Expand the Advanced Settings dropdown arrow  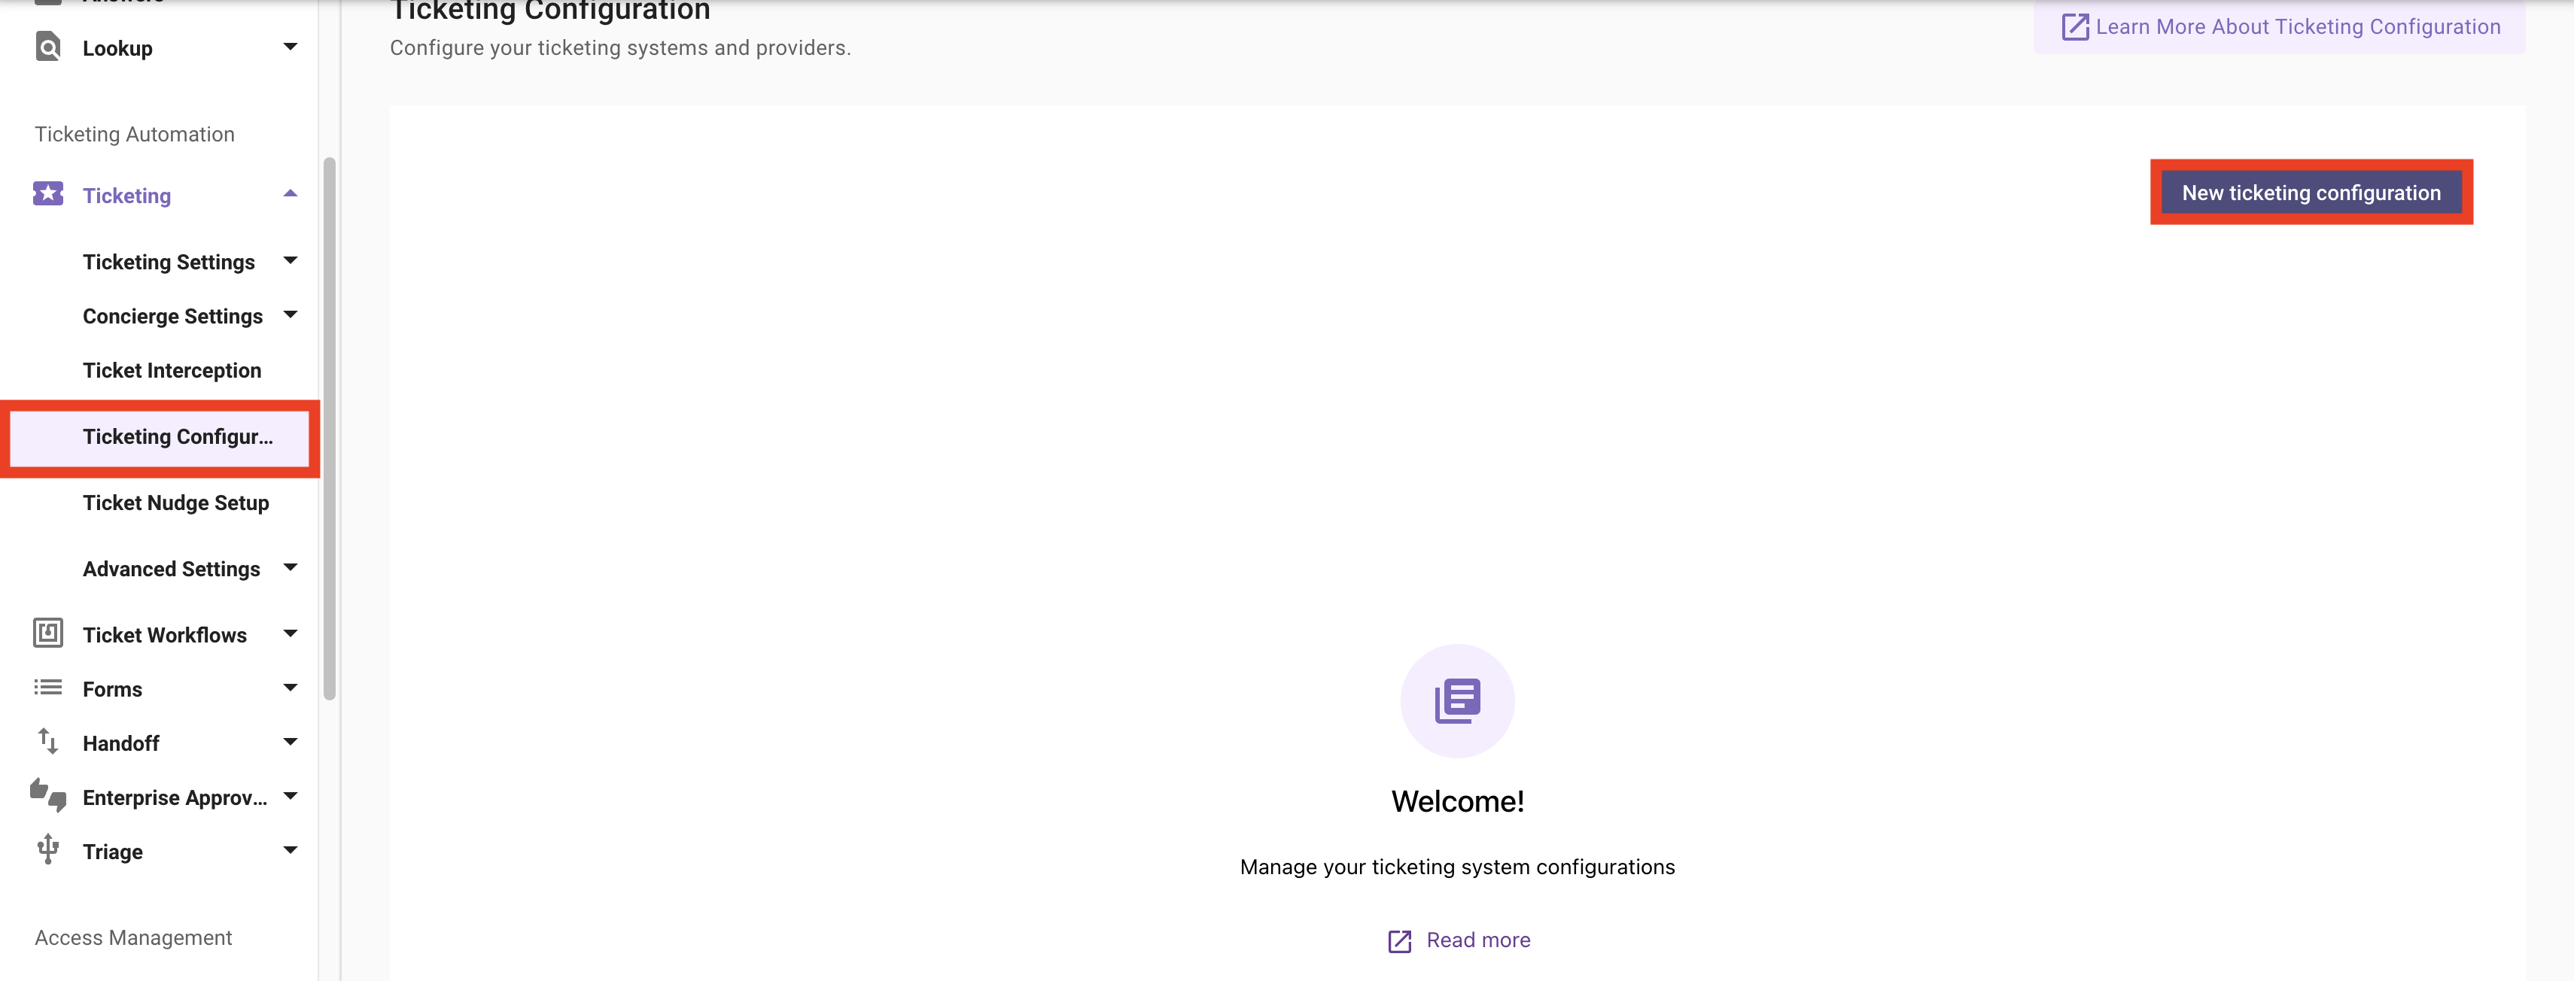pyautogui.click(x=290, y=567)
